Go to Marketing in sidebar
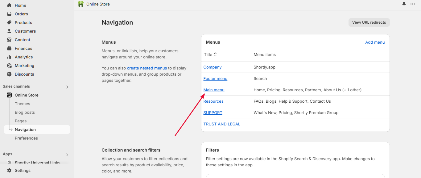The width and height of the screenshot is (421, 178). pyautogui.click(x=24, y=65)
